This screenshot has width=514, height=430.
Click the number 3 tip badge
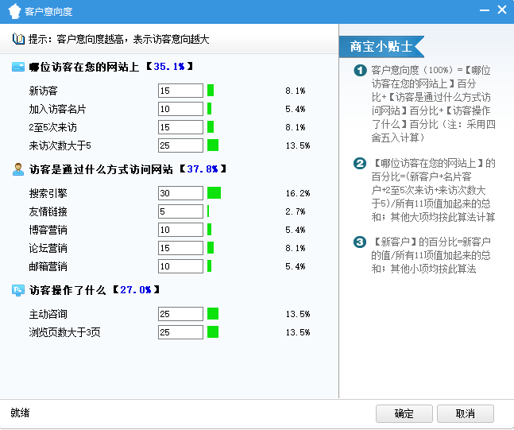pyautogui.click(x=360, y=242)
